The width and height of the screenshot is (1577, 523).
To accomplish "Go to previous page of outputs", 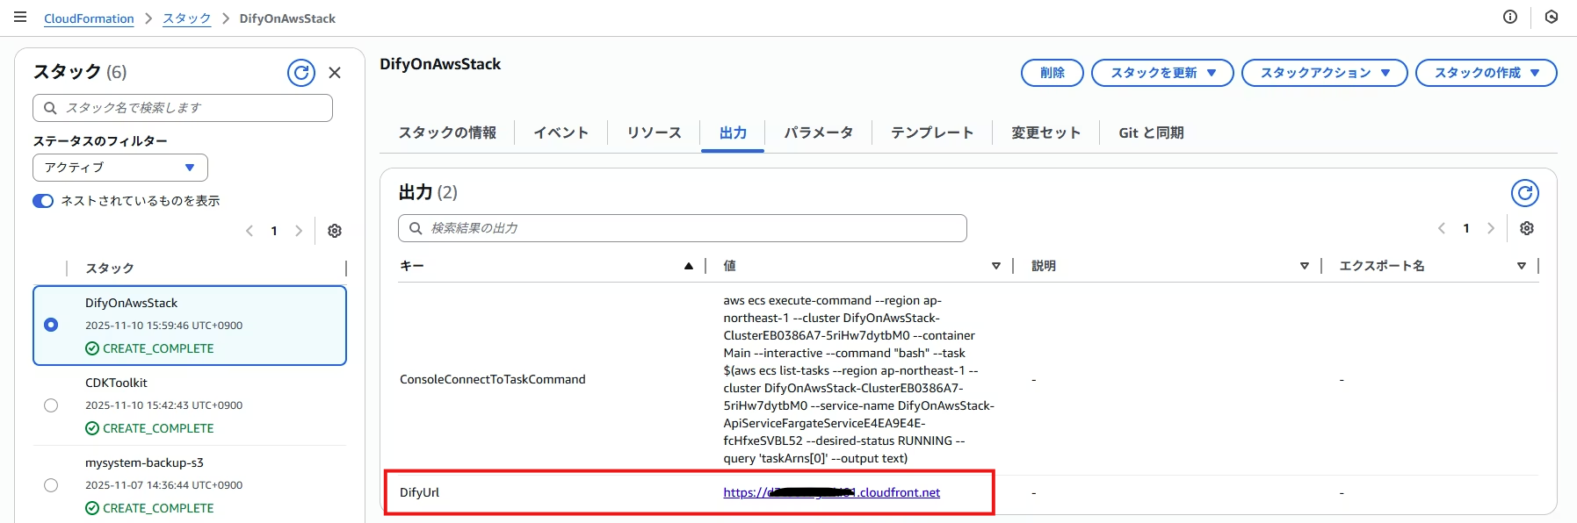I will pyautogui.click(x=1442, y=228).
